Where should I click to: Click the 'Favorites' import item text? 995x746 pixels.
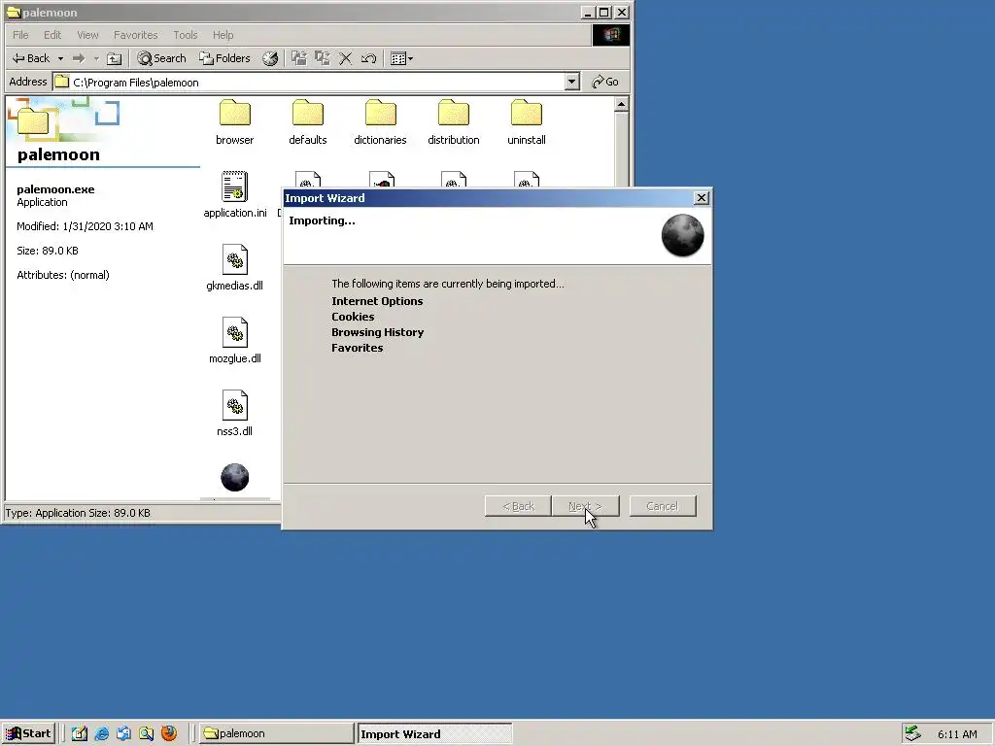tap(358, 348)
